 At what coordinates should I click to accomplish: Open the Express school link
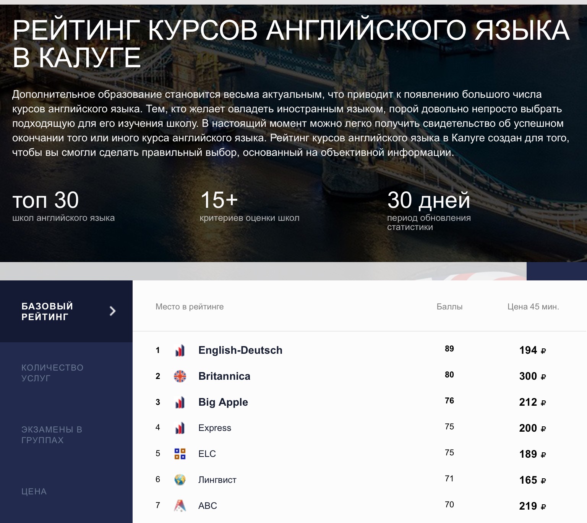pos(215,428)
